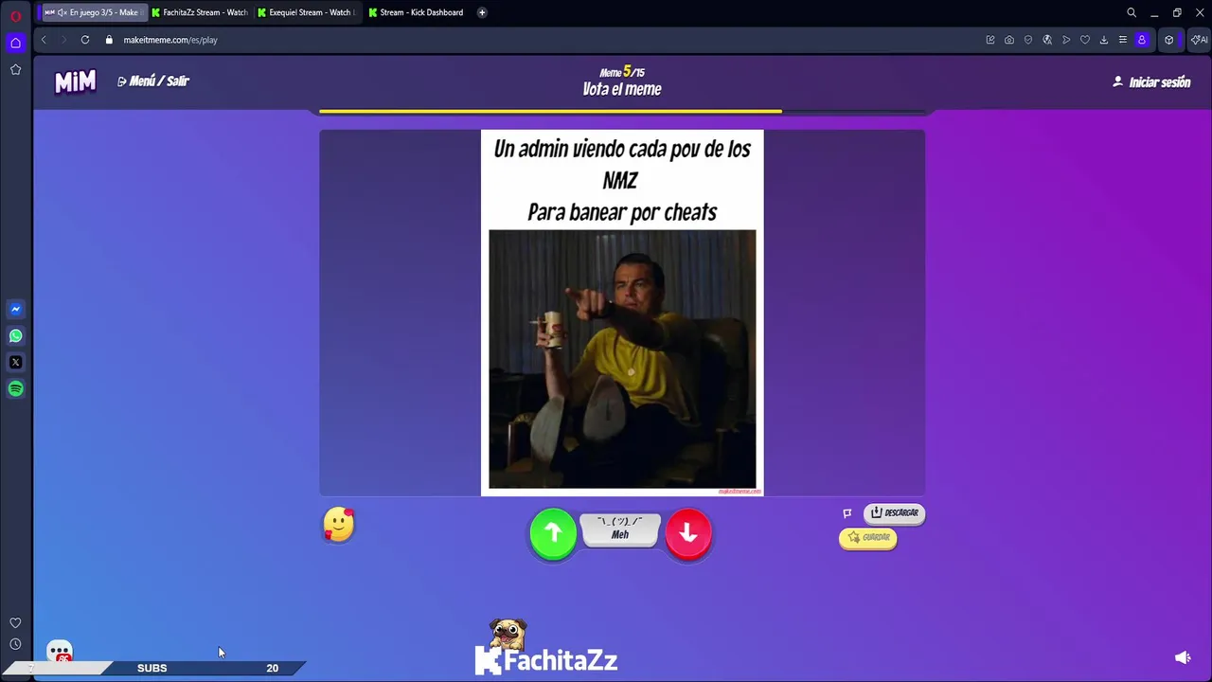Viewport: 1212px width, 682px height.
Task: Switch to the Exequiel Stream tab
Action: coord(307,12)
